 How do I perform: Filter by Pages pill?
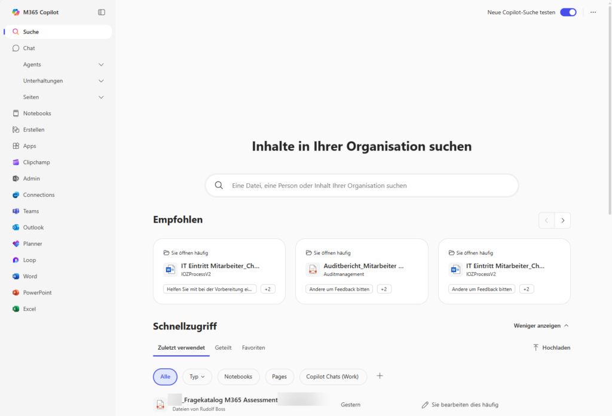[280, 377]
